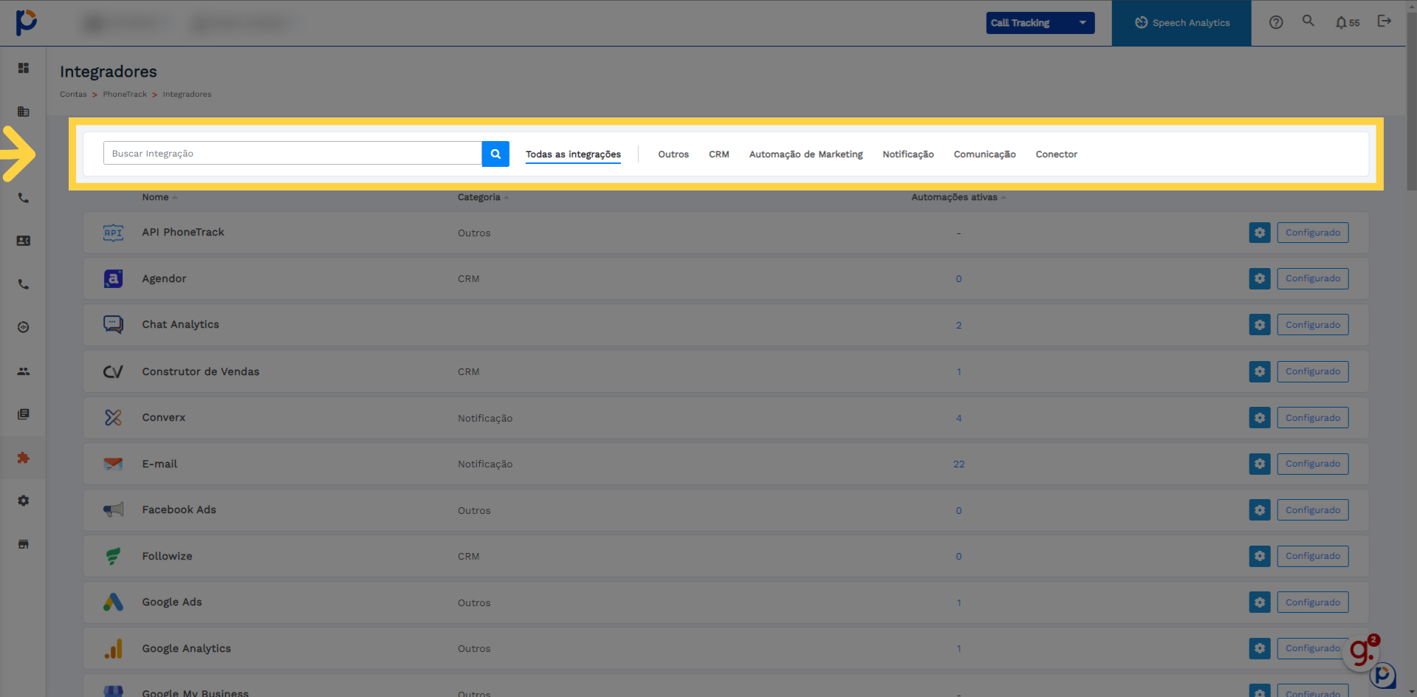Select the Conector filter tab

point(1056,154)
